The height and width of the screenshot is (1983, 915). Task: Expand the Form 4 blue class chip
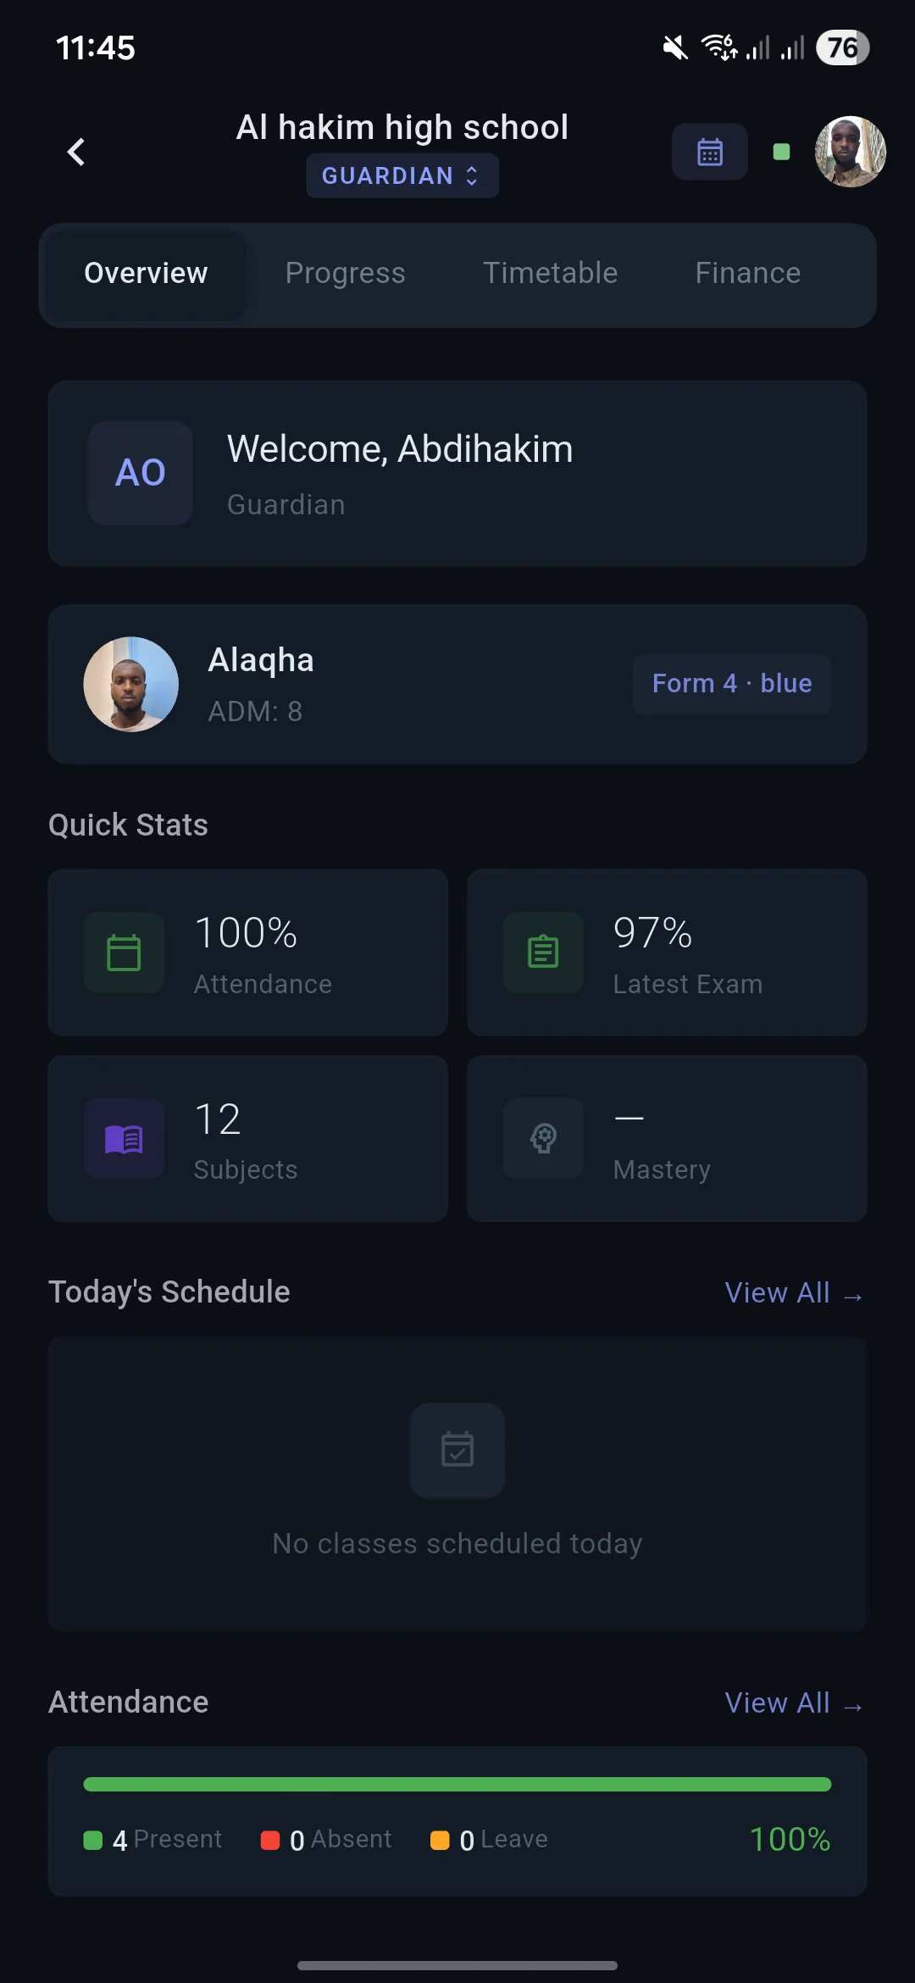coord(731,683)
